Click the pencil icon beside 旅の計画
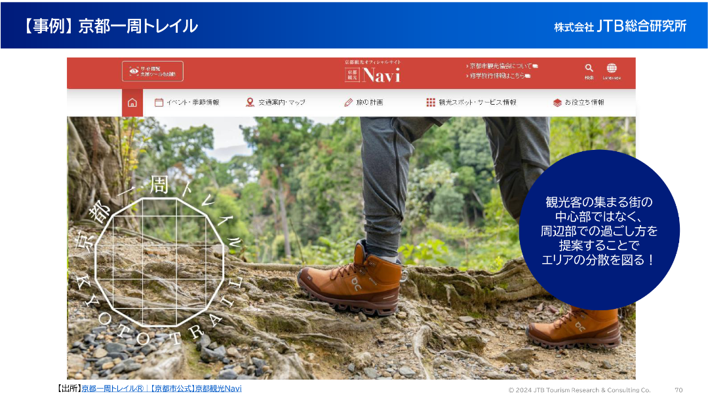The width and height of the screenshot is (708, 396). [349, 103]
